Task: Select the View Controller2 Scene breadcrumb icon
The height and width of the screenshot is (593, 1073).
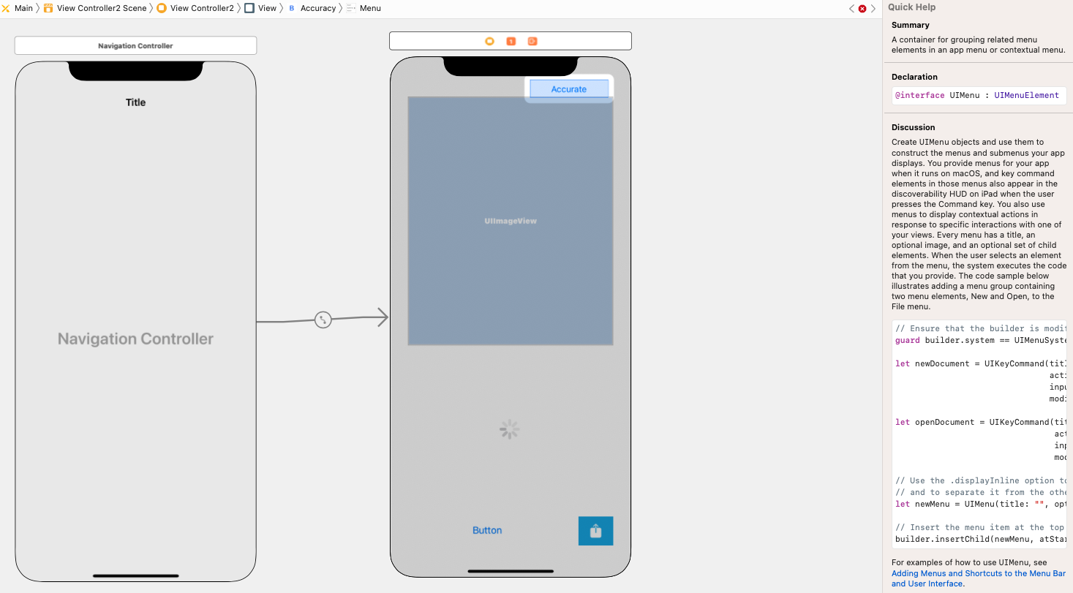Action: [48, 8]
